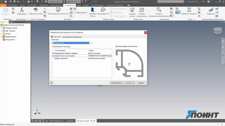Screen dimensions: 225x126
Task: Click the Публиковать button
Action: 116,83
